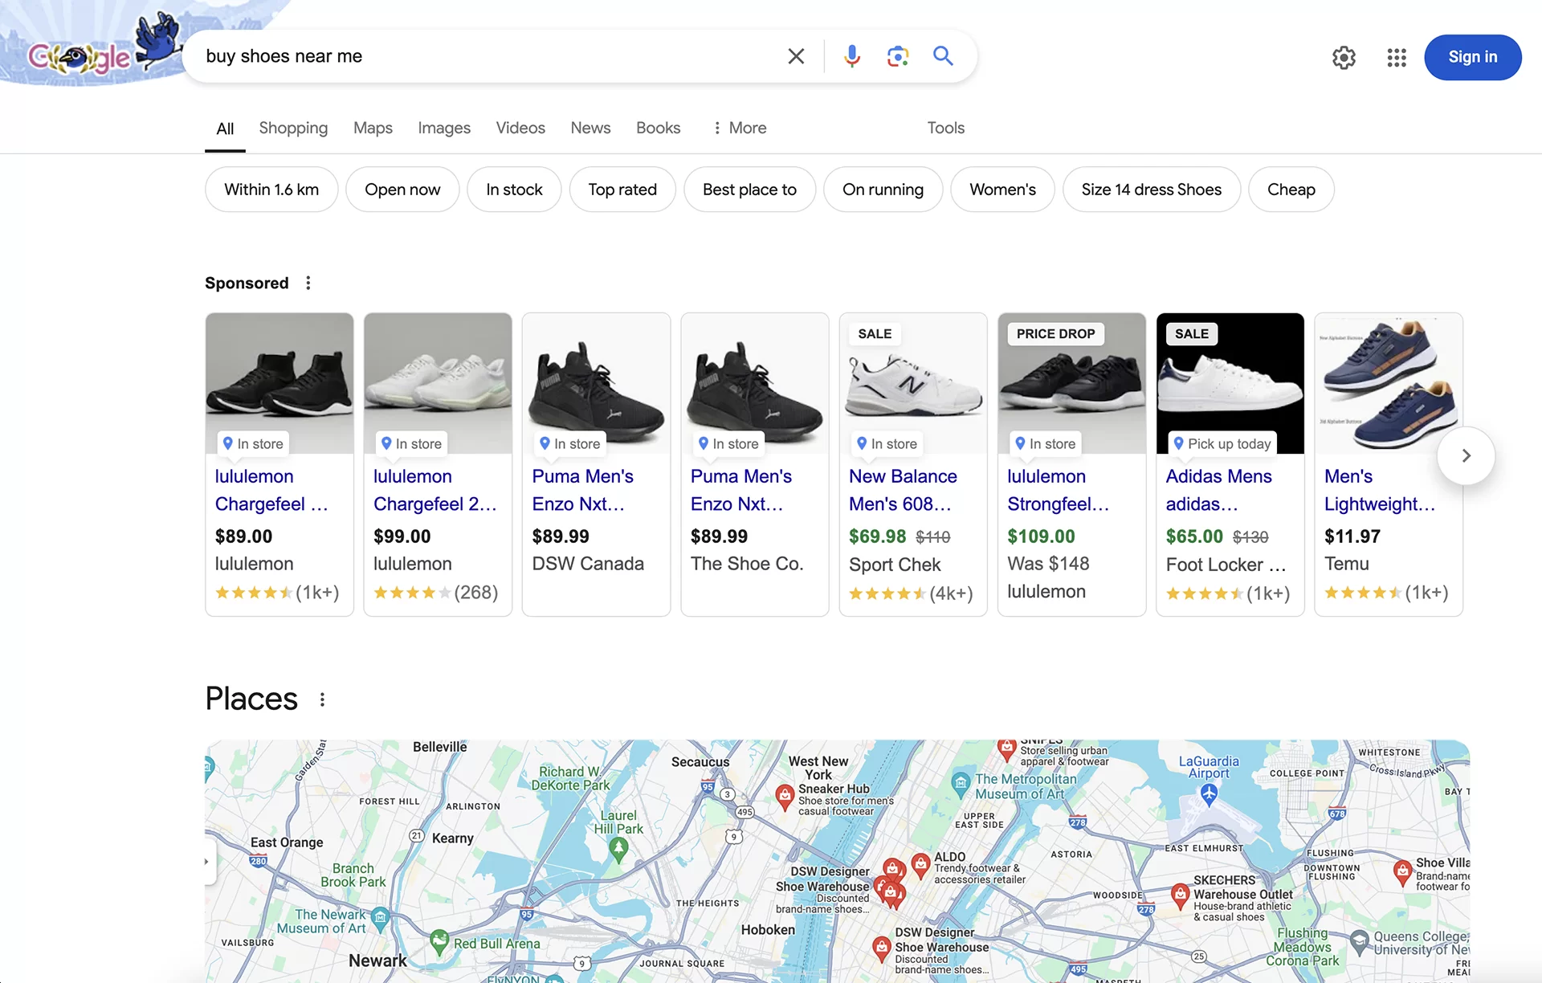
Task: Open the Tools options
Action: [x=945, y=128]
